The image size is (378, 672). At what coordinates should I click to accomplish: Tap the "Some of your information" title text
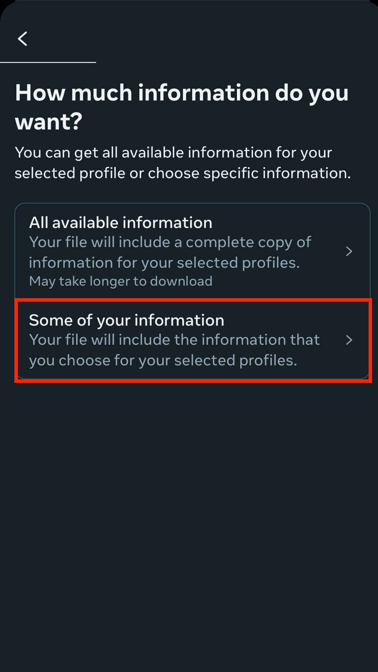click(x=126, y=320)
